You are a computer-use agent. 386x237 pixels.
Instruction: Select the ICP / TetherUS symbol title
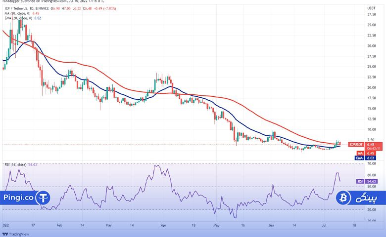click(16, 8)
